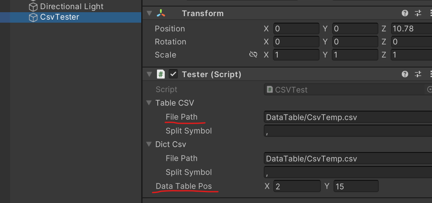Toggle the Scale constrain proportions link icon
432x203 pixels.
[253, 55]
